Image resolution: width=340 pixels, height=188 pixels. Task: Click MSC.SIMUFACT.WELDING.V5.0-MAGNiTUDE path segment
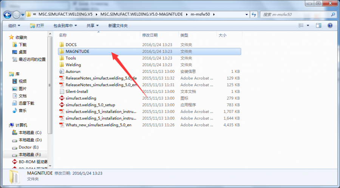tap(142, 14)
